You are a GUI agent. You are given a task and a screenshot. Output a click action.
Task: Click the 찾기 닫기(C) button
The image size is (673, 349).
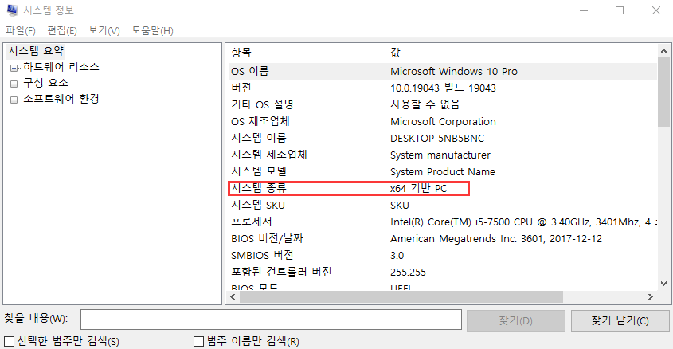[x=619, y=320]
